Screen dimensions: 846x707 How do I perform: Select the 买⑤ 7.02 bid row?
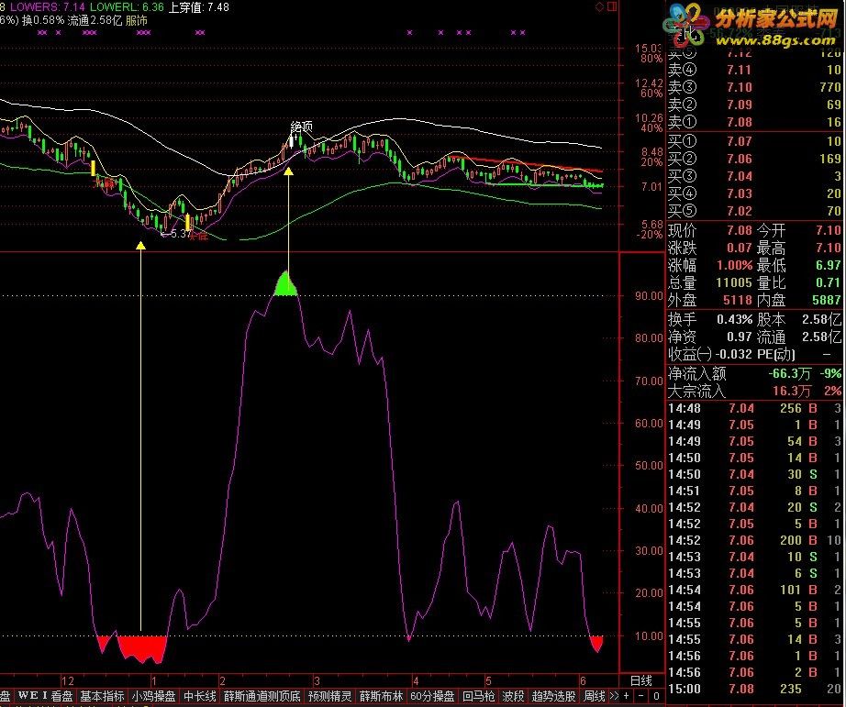click(x=754, y=210)
